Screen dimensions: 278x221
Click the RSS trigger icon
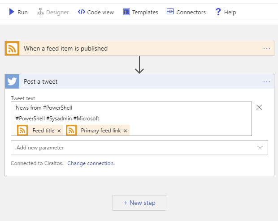tap(12, 48)
